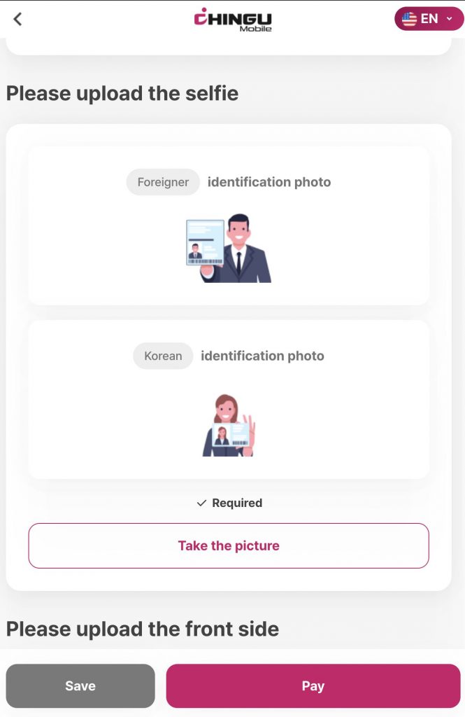Screen dimensions: 465x717
Task: Click the checkmark icon beside Required
Action: pyautogui.click(x=201, y=503)
